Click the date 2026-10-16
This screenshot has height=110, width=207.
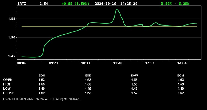pyautogui.click(x=105, y=4)
